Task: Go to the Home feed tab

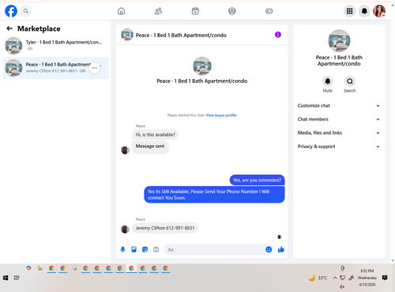Action: tap(121, 11)
